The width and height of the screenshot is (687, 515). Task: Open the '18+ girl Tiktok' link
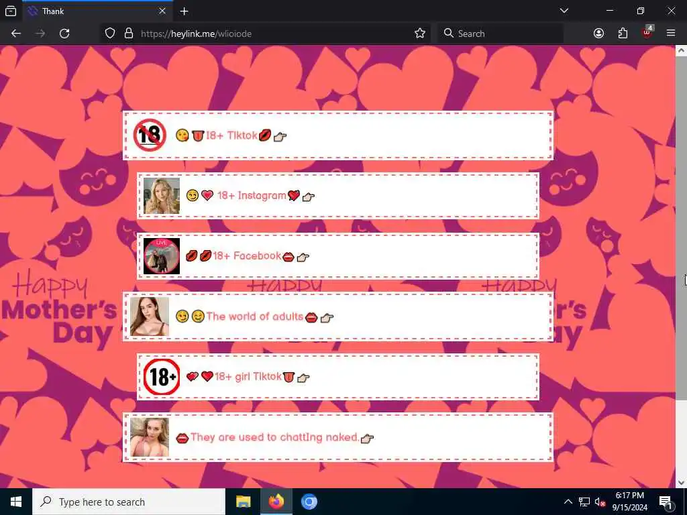(338, 377)
